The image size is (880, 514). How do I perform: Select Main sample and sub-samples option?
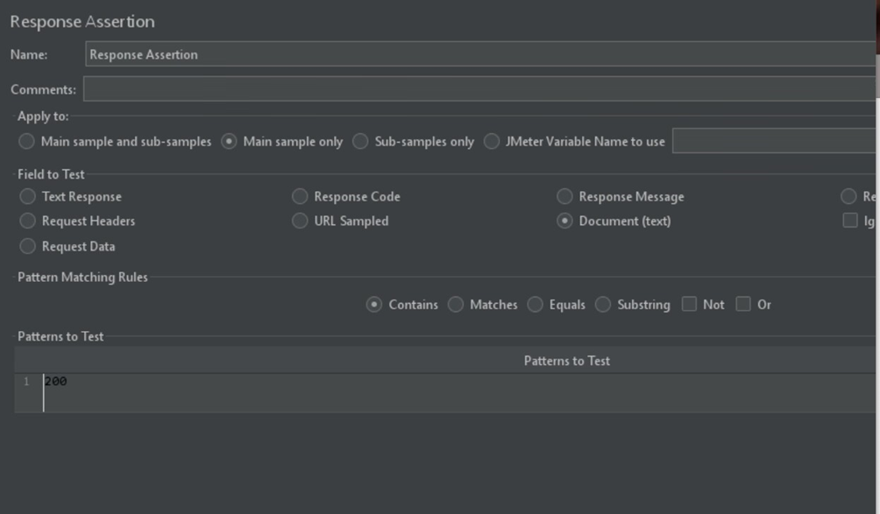coord(27,141)
